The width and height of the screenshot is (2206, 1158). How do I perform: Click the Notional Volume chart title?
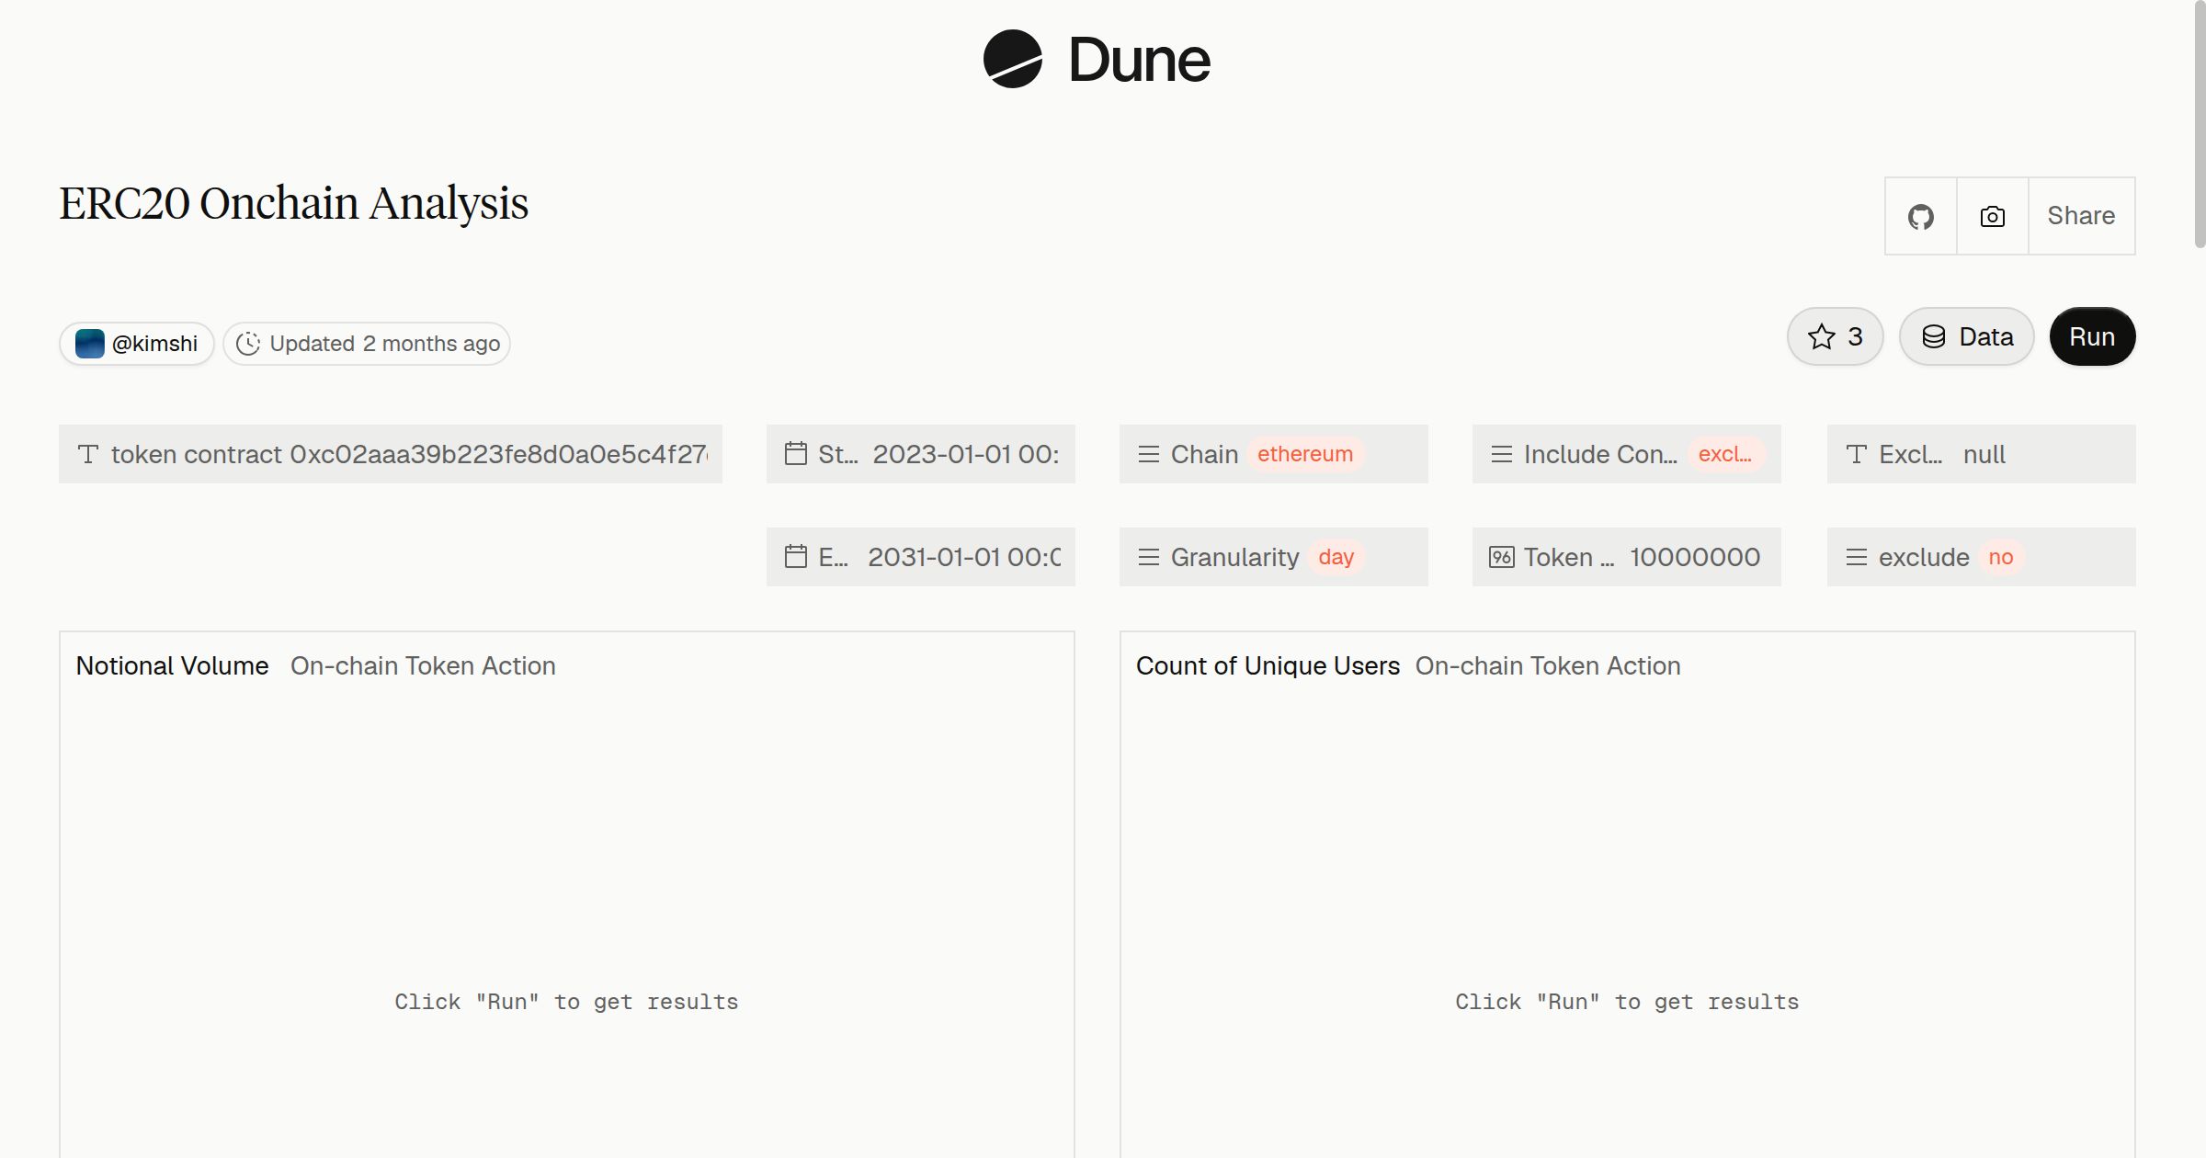172,665
